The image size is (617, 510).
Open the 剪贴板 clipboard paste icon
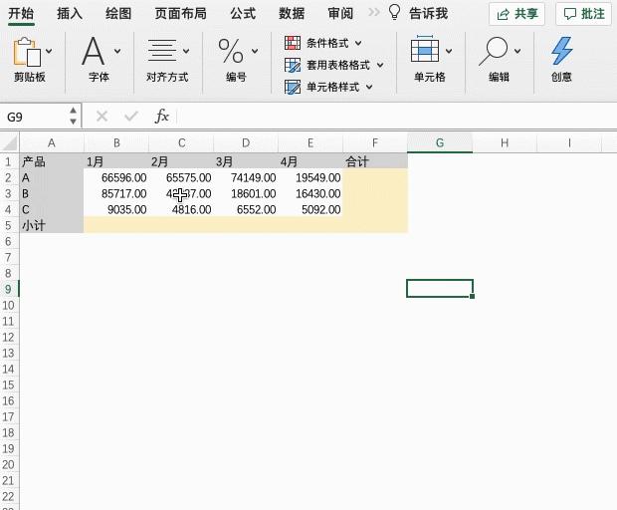27,52
